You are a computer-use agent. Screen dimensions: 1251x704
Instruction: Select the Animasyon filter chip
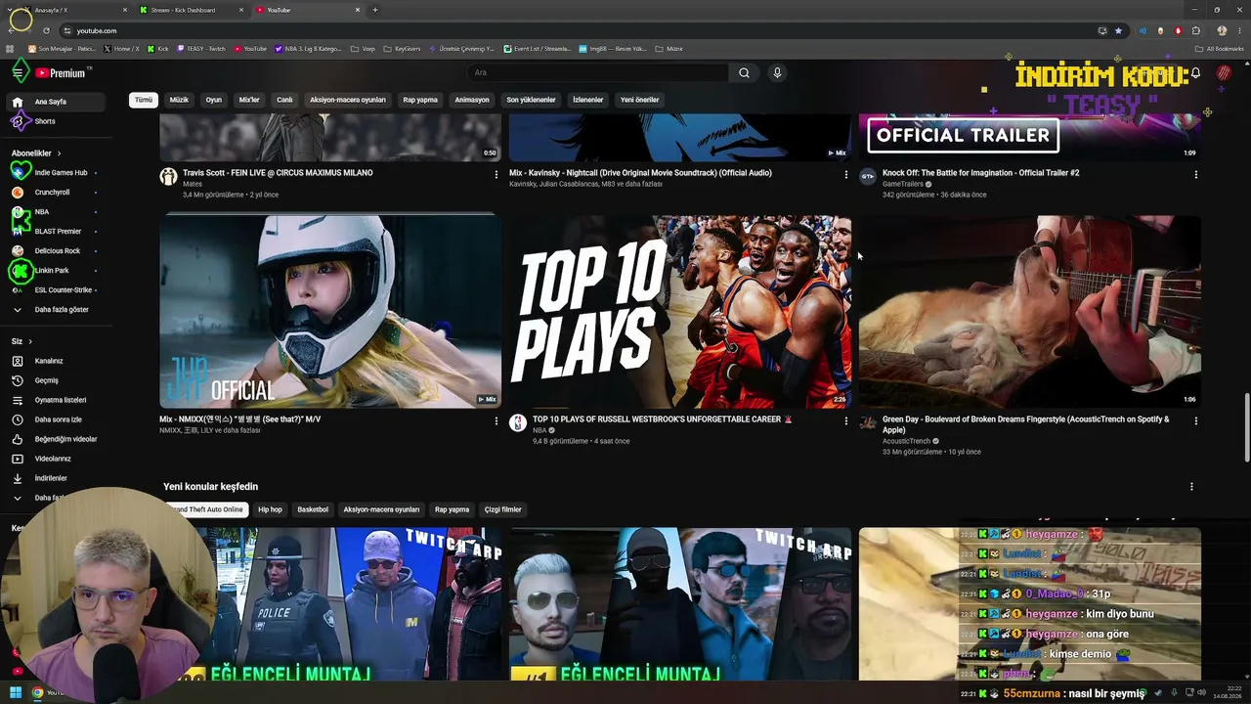[x=472, y=100]
